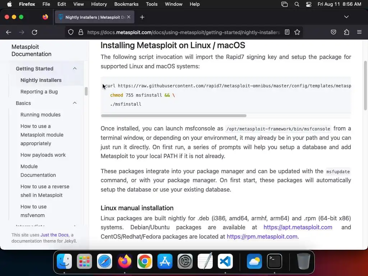The width and height of the screenshot is (368, 276).
Task: Click the sidebar navigation scrollbar thumb
Action: (x=86, y=91)
